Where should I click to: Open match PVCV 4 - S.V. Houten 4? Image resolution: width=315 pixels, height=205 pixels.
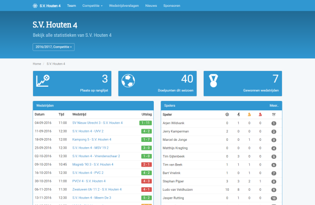[89, 181]
